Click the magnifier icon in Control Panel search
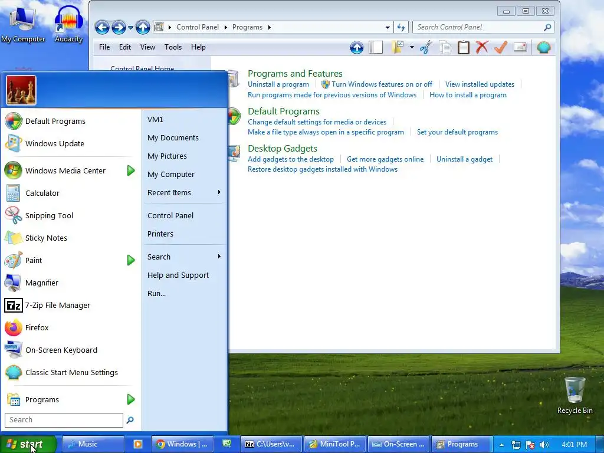 (547, 27)
